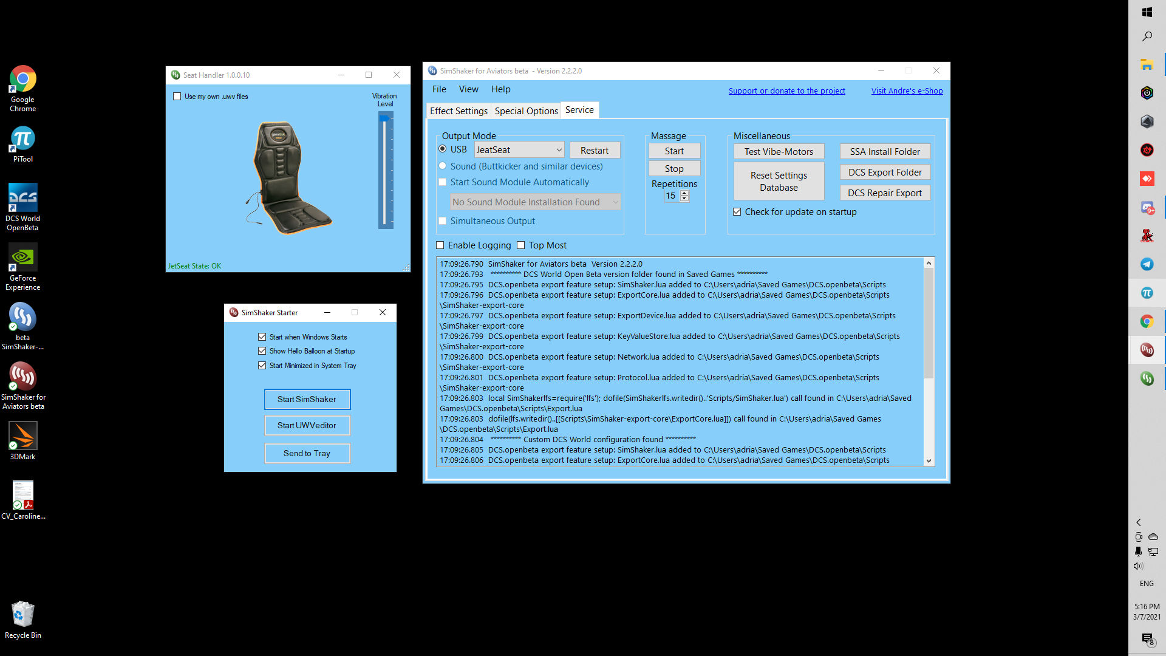This screenshot has width=1166, height=656.
Task: Click Restart button in Output Mode
Action: [595, 150]
